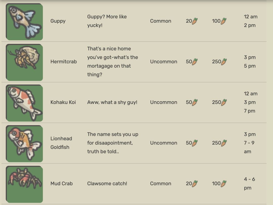Screen dimensions: 273x205
Task: Click the Lionhead Goldfish name
Action: click(61, 143)
